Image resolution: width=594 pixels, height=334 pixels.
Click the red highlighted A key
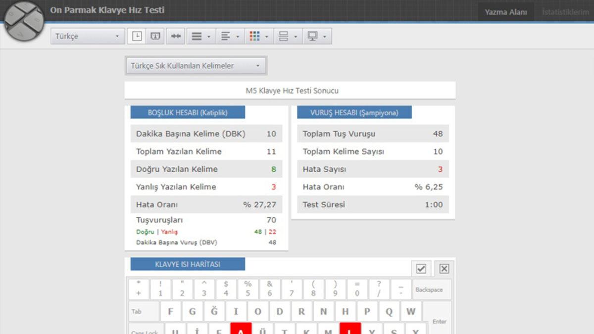pyautogui.click(x=241, y=329)
